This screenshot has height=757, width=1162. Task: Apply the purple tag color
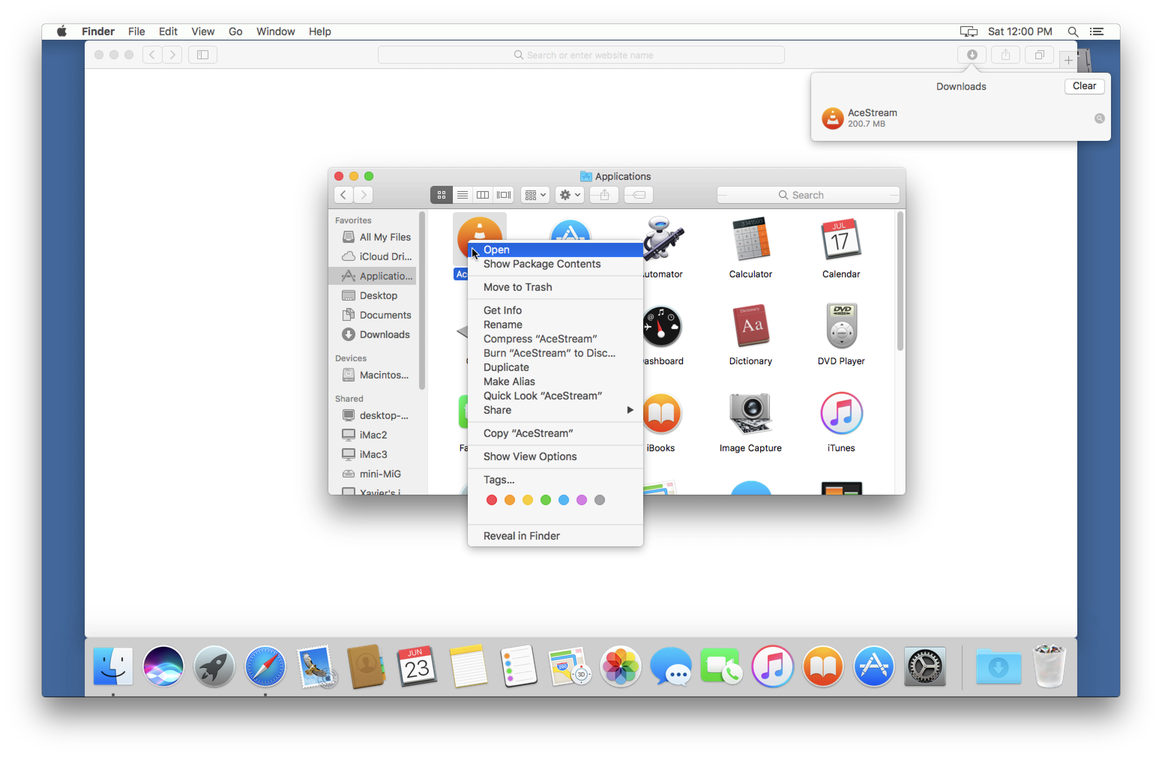tap(581, 500)
